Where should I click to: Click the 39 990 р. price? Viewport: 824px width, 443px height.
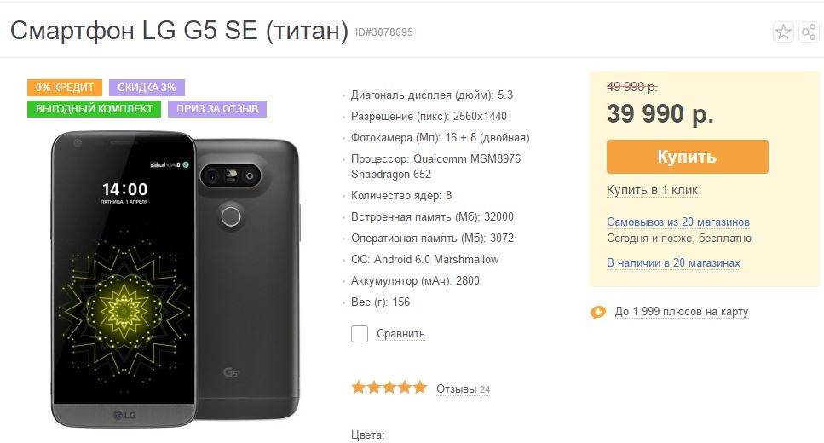coord(660,113)
